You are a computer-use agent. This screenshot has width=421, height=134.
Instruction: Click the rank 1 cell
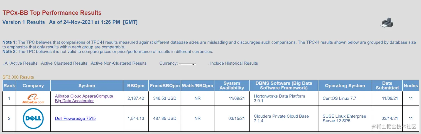pyautogui.click(x=9, y=98)
